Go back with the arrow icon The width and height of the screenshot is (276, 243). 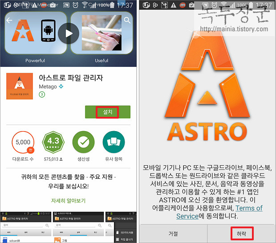click(9, 21)
